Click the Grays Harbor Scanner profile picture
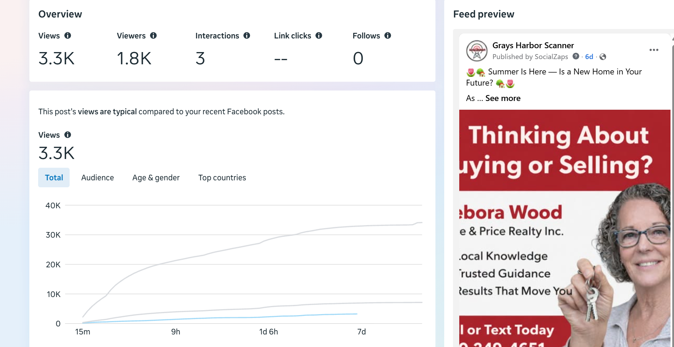674x347 pixels. (477, 51)
